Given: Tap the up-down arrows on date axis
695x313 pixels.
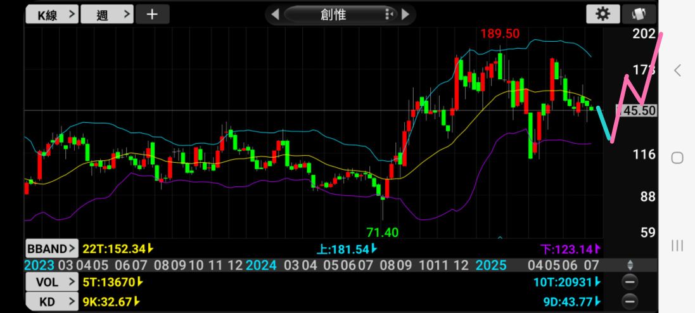Looking at the screenshot, I should click(630, 265).
